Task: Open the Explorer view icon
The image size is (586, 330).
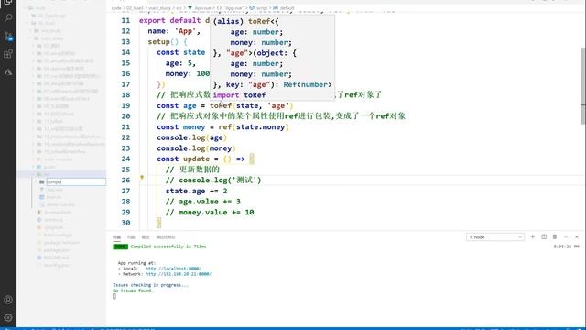Action: [8, 2]
